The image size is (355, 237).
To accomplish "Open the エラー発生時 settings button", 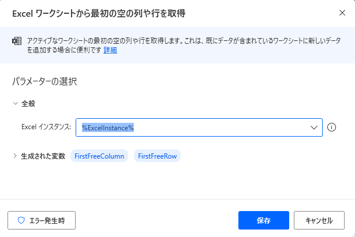I will [x=42, y=220].
